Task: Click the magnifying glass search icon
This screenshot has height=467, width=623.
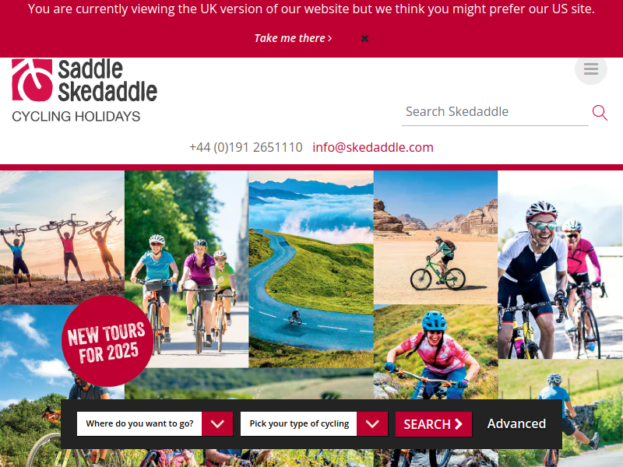Action: click(600, 113)
